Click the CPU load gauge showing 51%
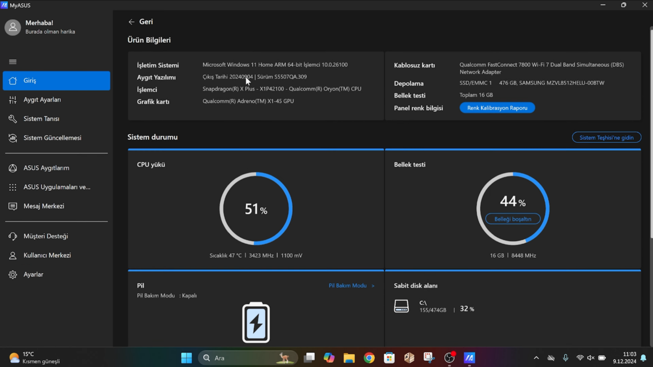The height and width of the screenshot is (367, 653). (256, 209)
